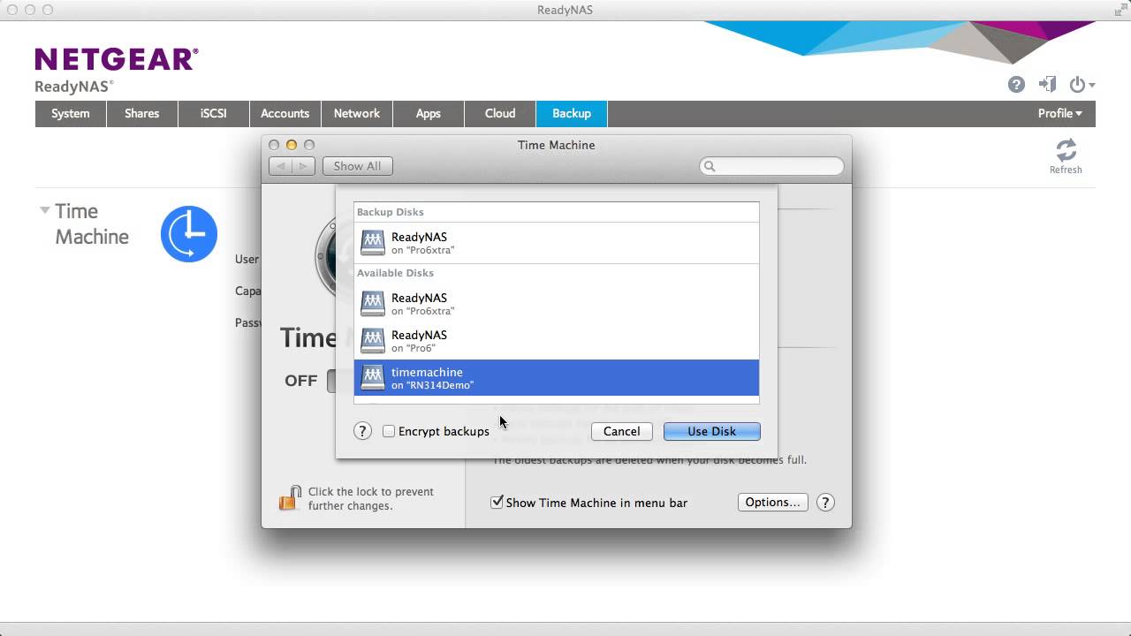Click the help question mark icon in ReadyNAS header
This screenshot has height=636, width=1131.
(1016, 85)
